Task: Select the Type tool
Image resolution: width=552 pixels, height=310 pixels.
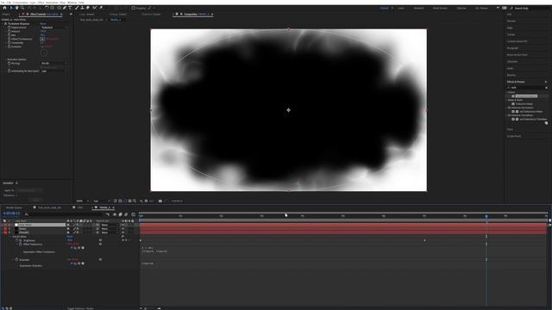Action: pos(71,8)
